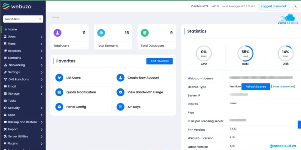
Task: Open the terminal icon beside Logged in as root
Action: 296,6
